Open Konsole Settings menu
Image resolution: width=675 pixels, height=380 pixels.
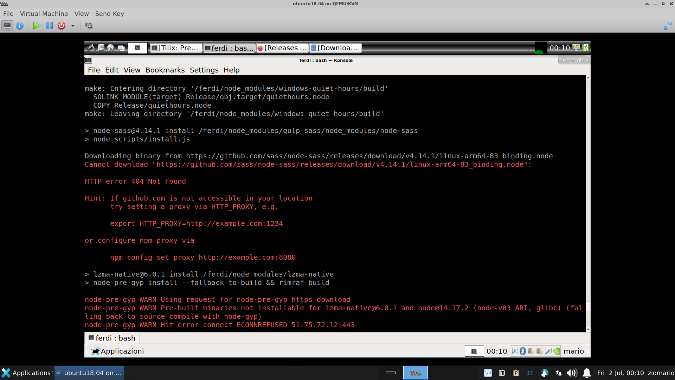pyautogui.click(x=204, y=70)
